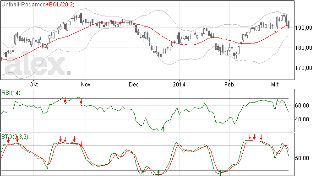Click the +BOL(20;2) indicator label
This screenshot has width=316, height=177.
(x=60, y=5)
